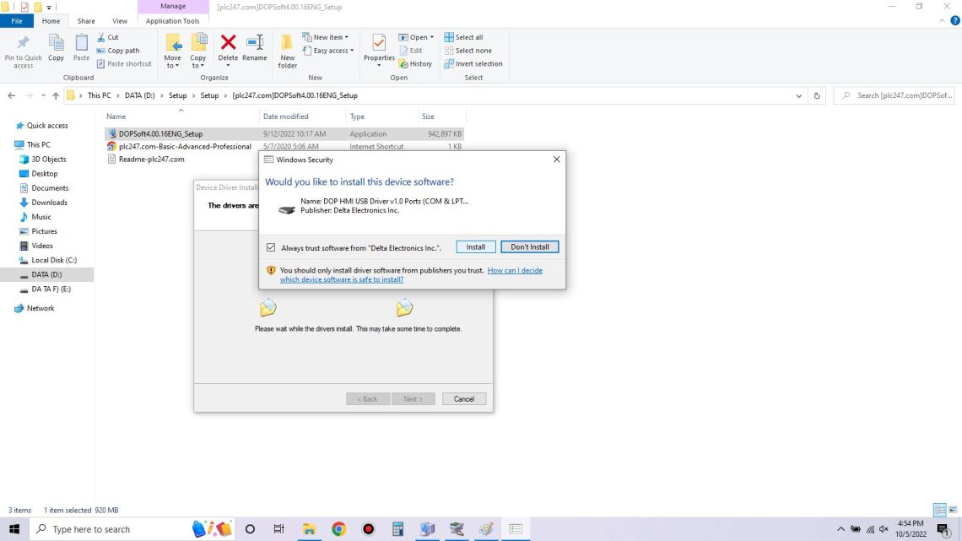Click DATA (D:) in the address breadcrumb
Screen dimensions: 962x541
[x=140, y=95]
